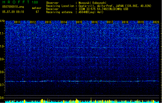162x103 pixels.
Task: Click the 0913 time marker
Action: coord(48,22)
